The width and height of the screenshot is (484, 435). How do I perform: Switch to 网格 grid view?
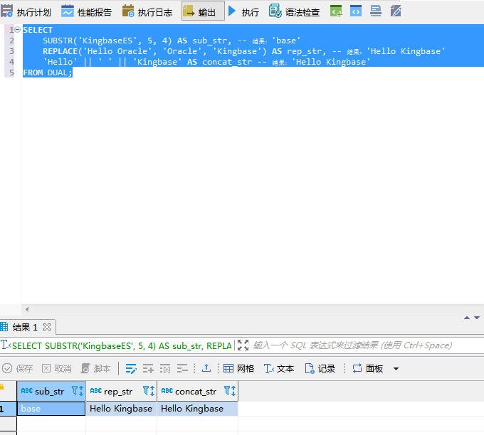tap(238, 369)
